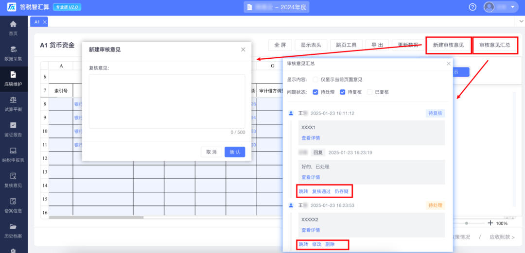Click the 复核通过 link
This screenshot has height=253, width=525.
click(x=321, y=191)
